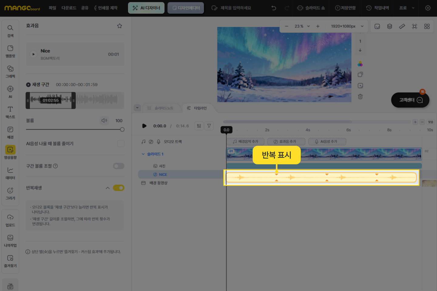437x291 pixels.
Task: Open the 파일 menu
Action: point(53,8)
